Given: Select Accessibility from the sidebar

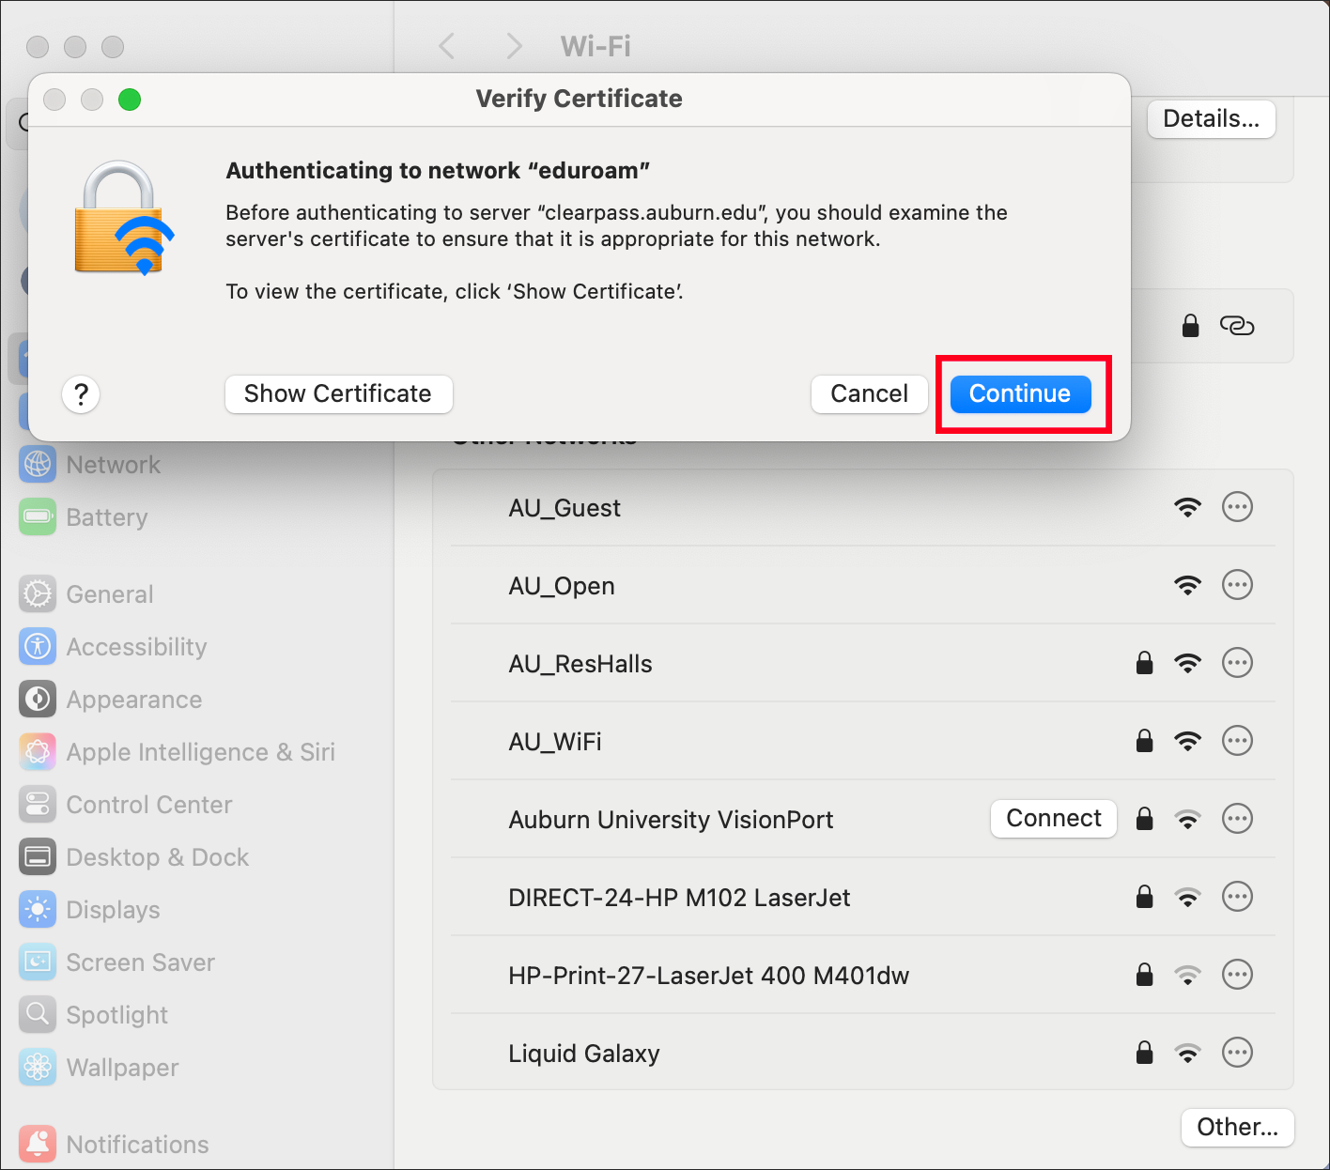Looking at the screenshot, I should pyautogui.click(x=136, y=646).
